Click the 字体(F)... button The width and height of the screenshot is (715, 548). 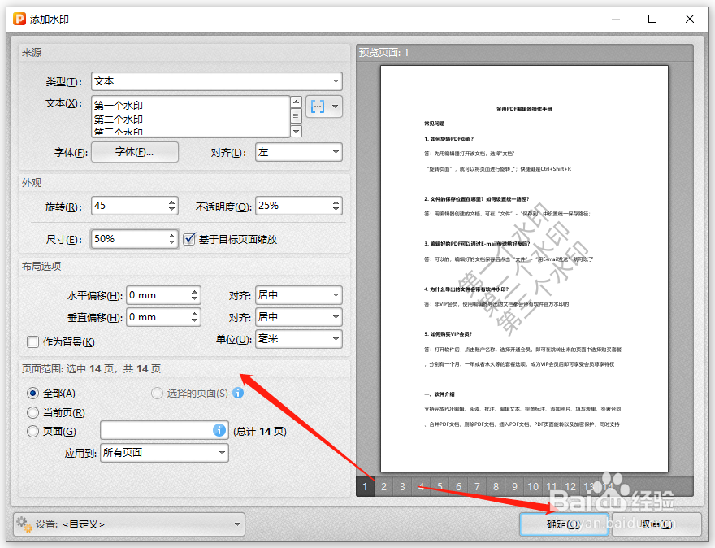(x=135, y=152)
